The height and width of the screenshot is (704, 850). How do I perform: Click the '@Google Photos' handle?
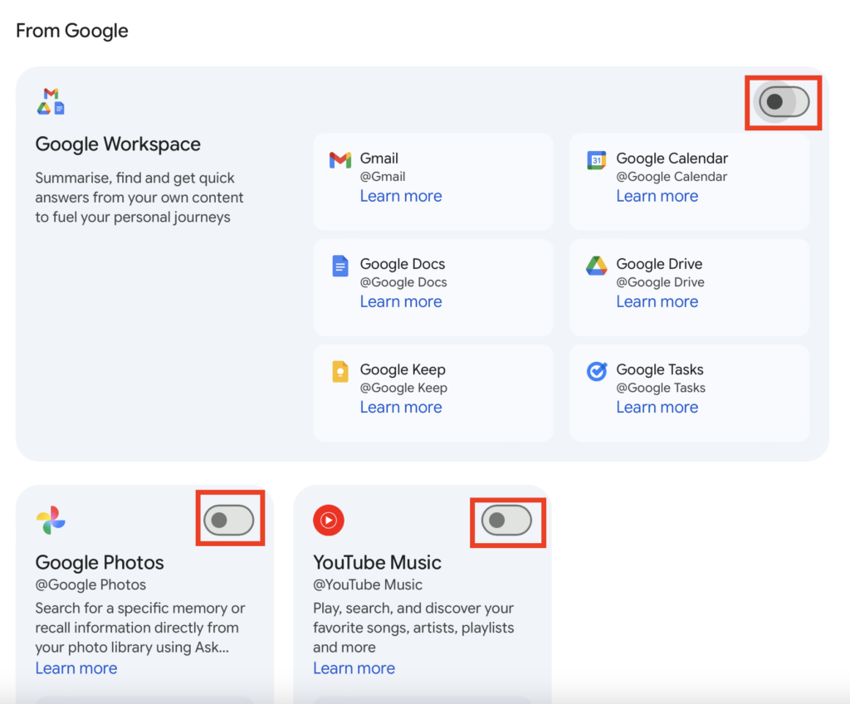pyautogui.click(x=91, y=585)
